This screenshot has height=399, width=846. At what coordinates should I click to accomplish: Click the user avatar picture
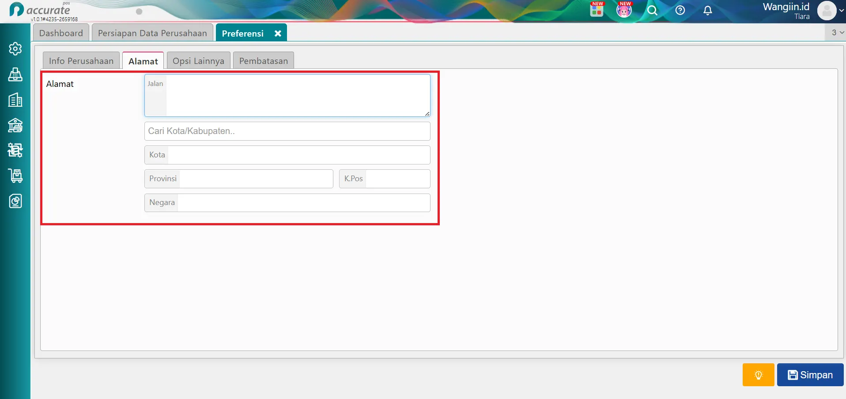coord(827,11)
